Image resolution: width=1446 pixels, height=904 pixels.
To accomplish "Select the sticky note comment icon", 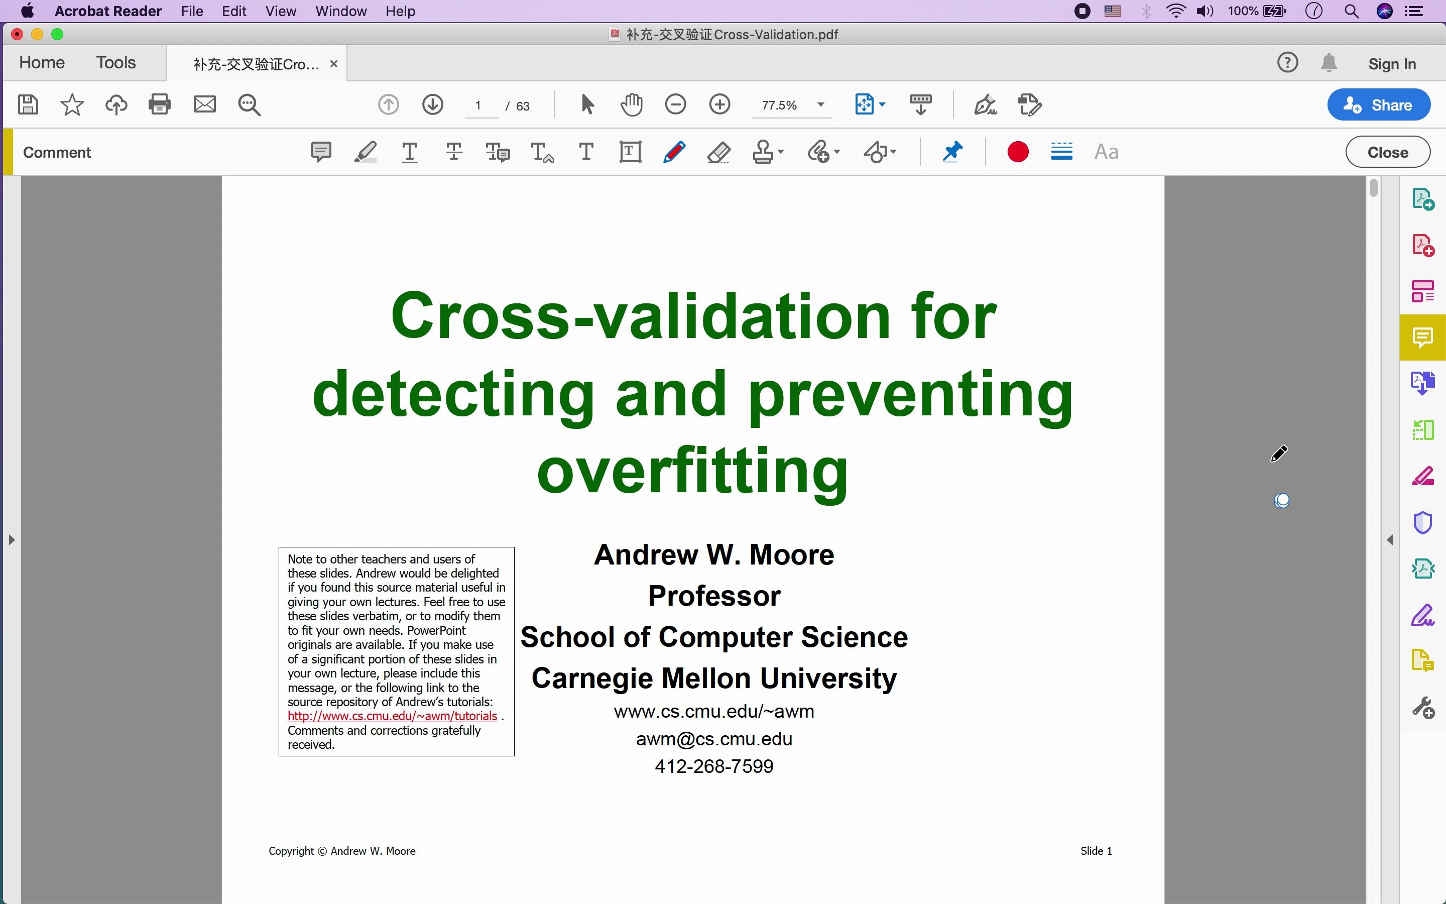I will [320, 151].
